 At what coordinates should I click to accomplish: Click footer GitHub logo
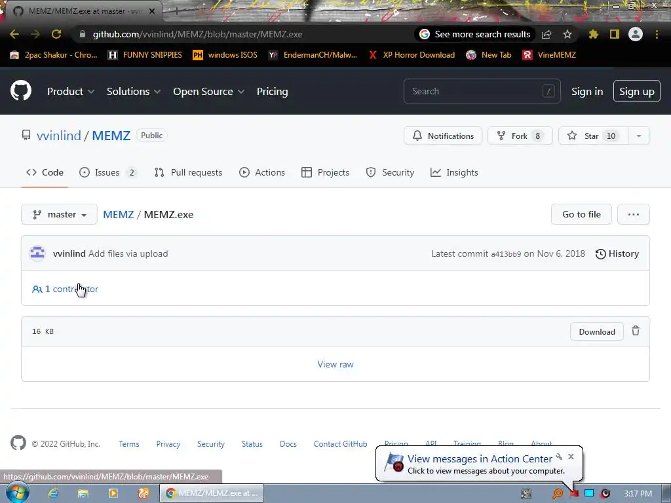pyautogui.click(x=18, y=443)
